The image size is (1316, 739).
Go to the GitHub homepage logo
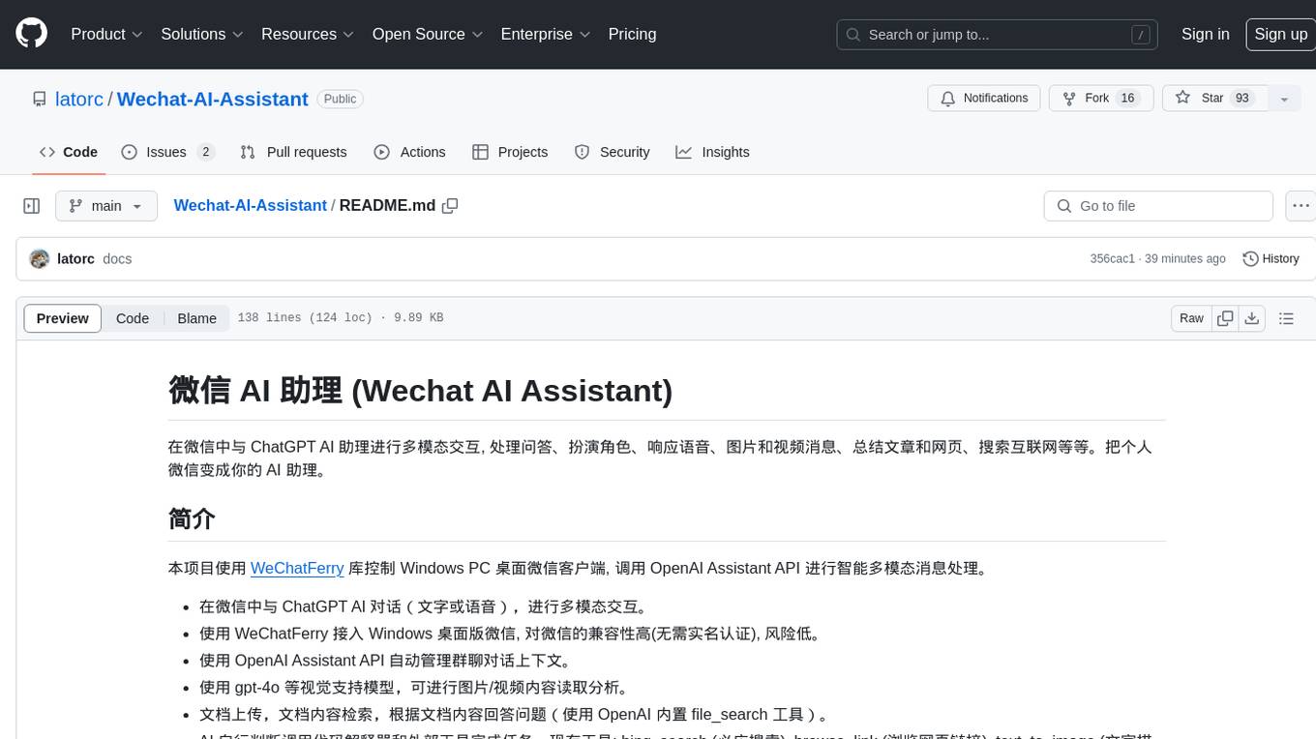point(31,34)
